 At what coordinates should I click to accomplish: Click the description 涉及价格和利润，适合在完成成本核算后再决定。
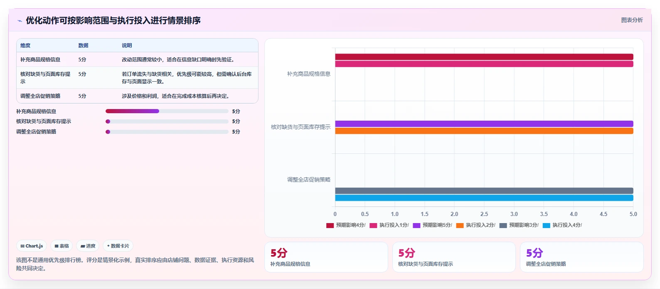[177, 96]
